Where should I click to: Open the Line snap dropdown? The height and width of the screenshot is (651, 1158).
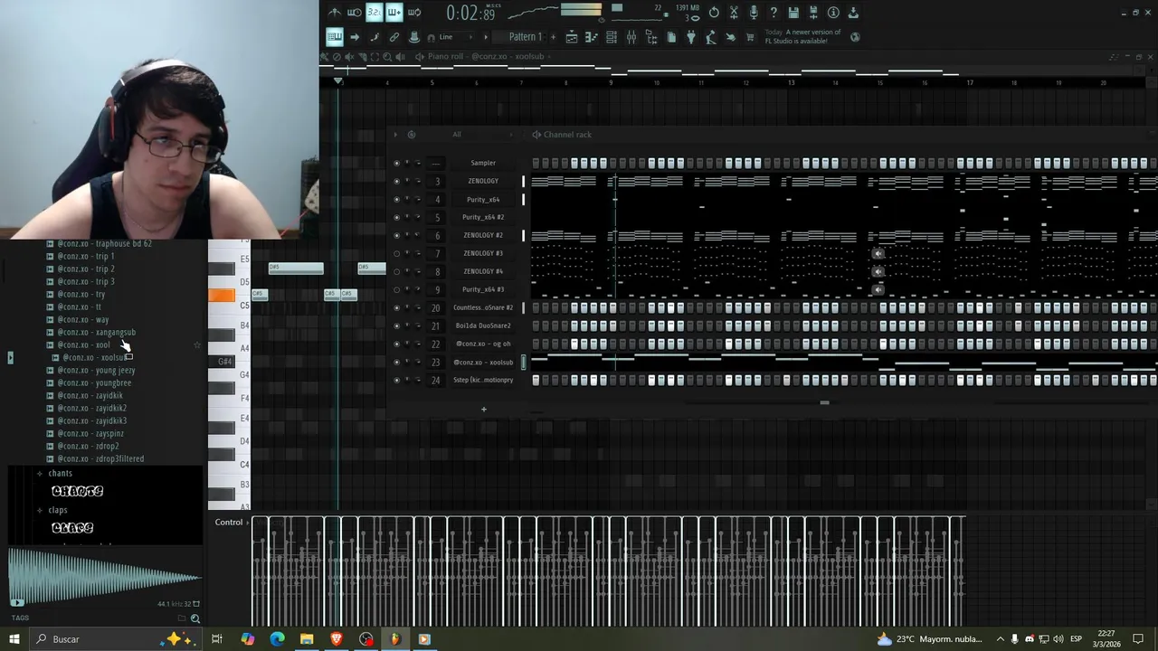(x=456, y=37)
